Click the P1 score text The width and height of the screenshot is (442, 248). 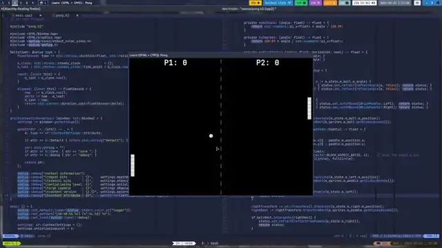click(175, 63)
